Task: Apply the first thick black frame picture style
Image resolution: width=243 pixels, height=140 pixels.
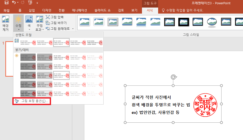Action: [169, 22]
